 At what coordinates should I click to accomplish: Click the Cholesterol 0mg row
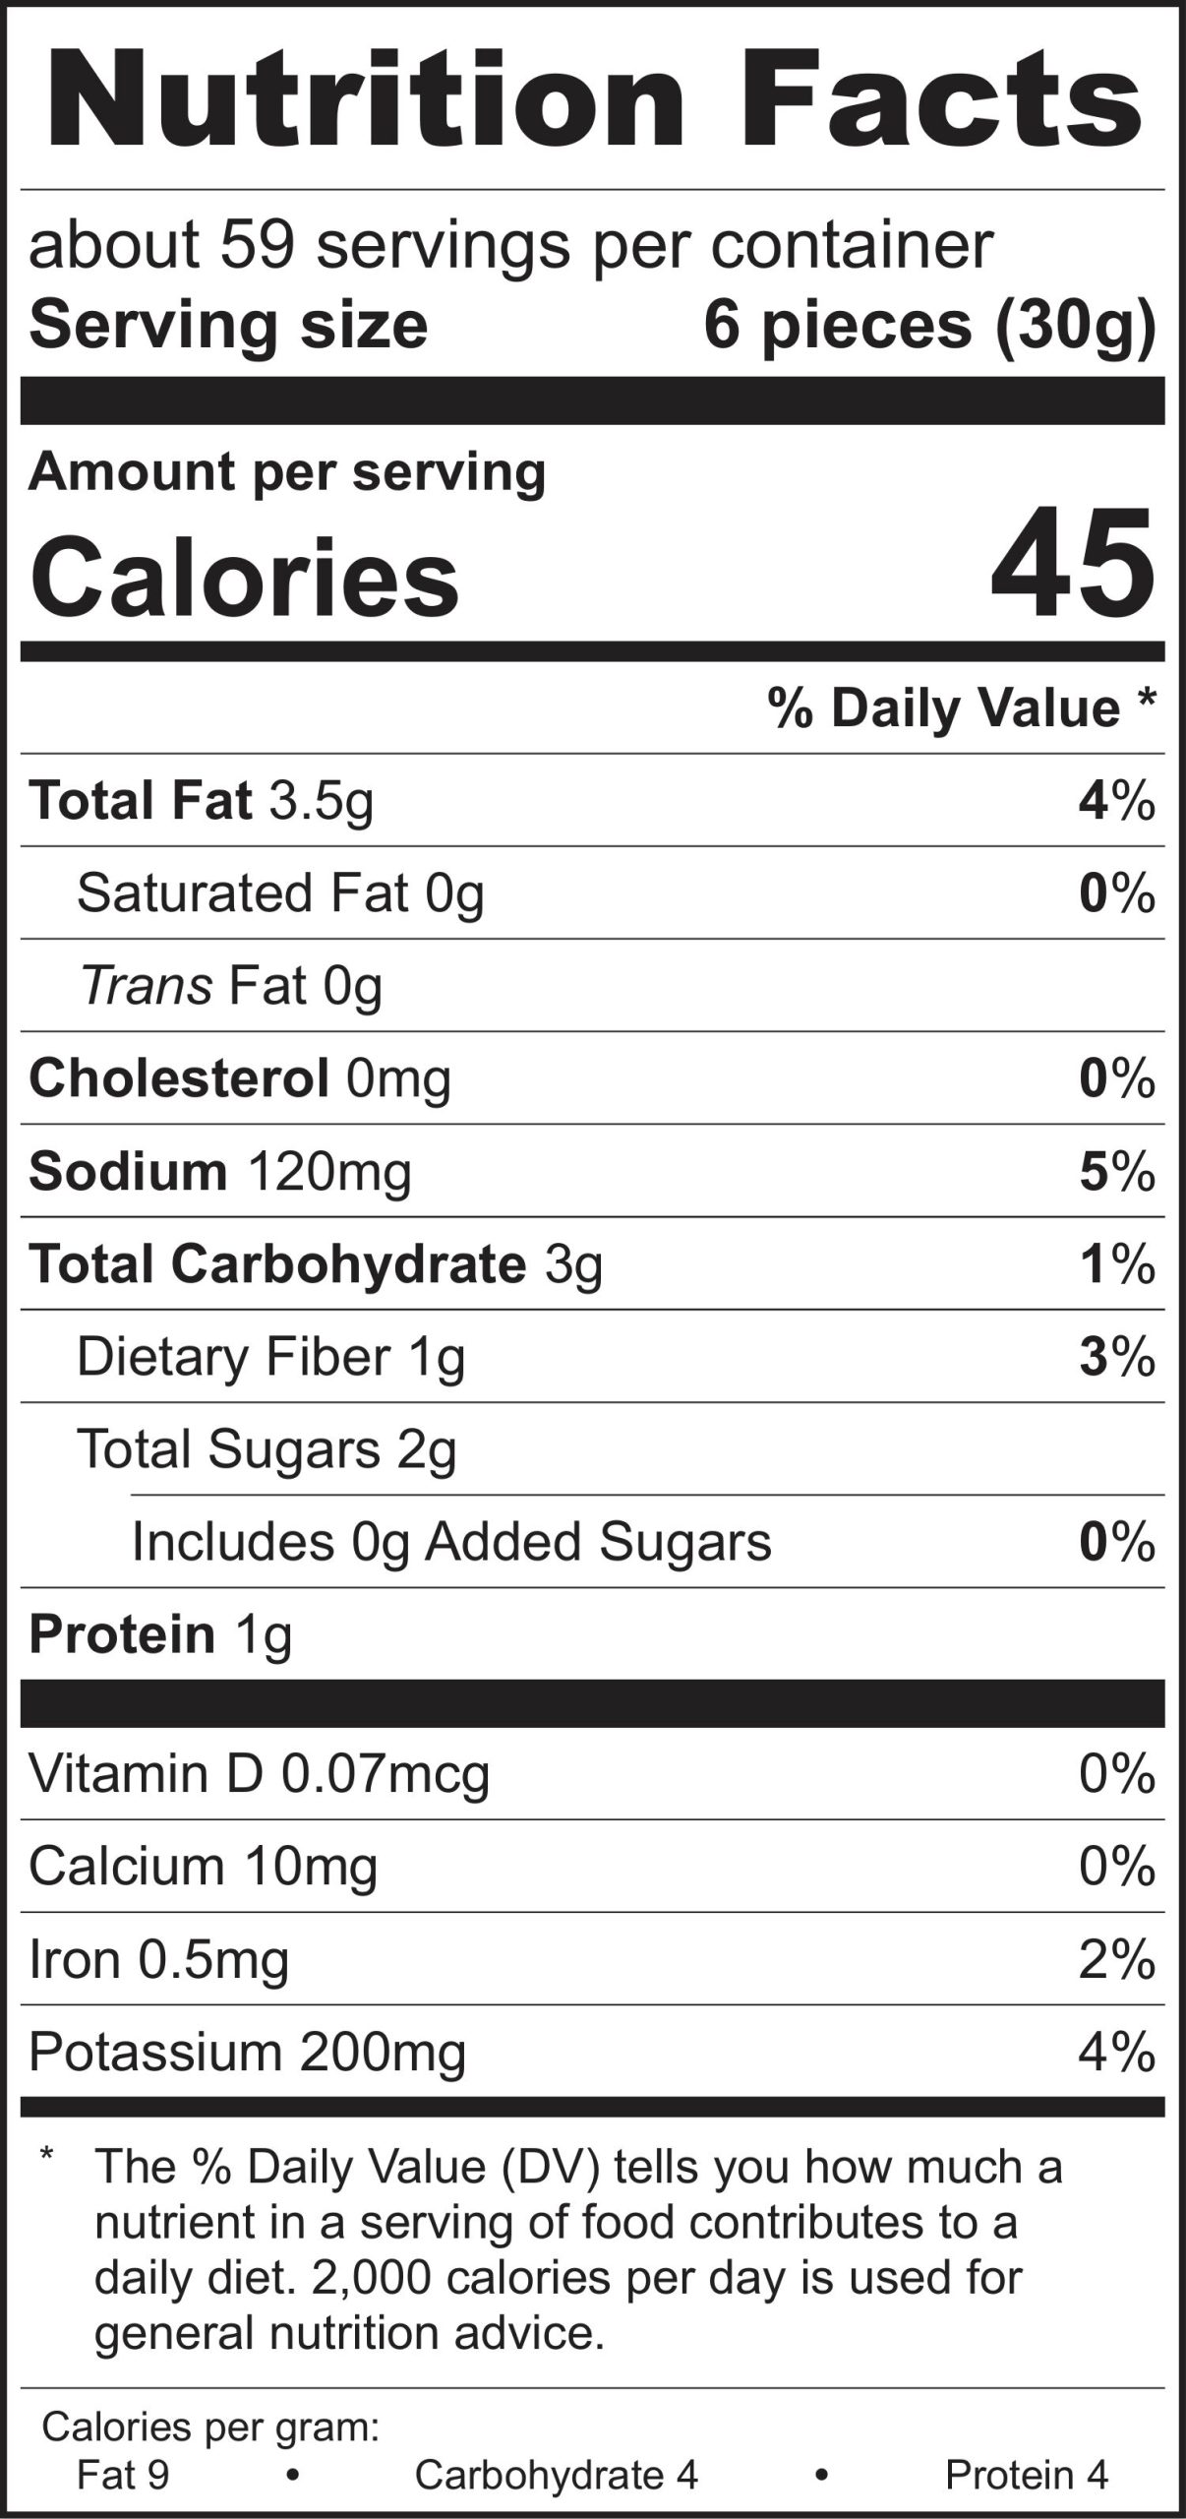240,1078
